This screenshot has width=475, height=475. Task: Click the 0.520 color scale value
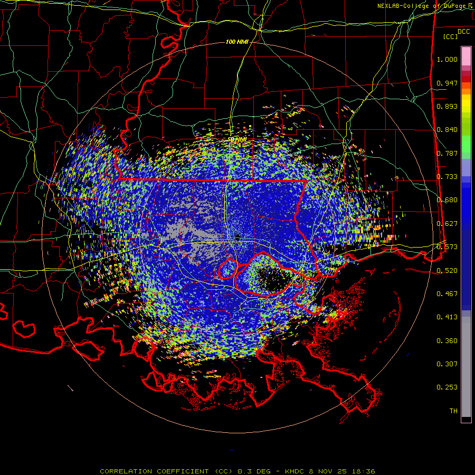[x=447, y=271]
